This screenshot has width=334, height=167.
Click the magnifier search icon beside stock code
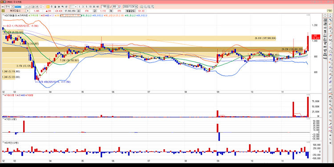click(x=29, y=7)
